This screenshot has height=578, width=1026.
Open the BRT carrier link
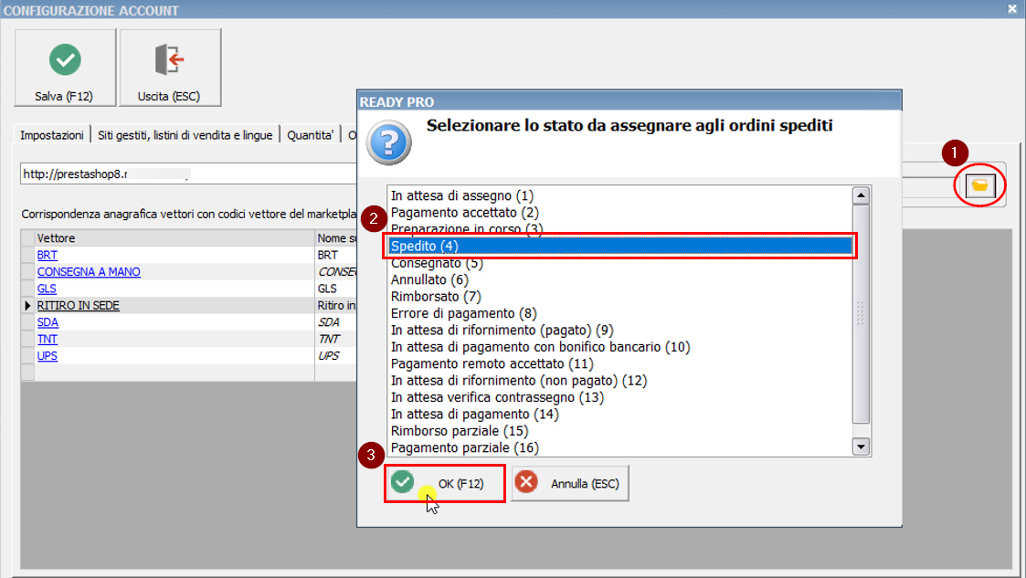point(47,256)
